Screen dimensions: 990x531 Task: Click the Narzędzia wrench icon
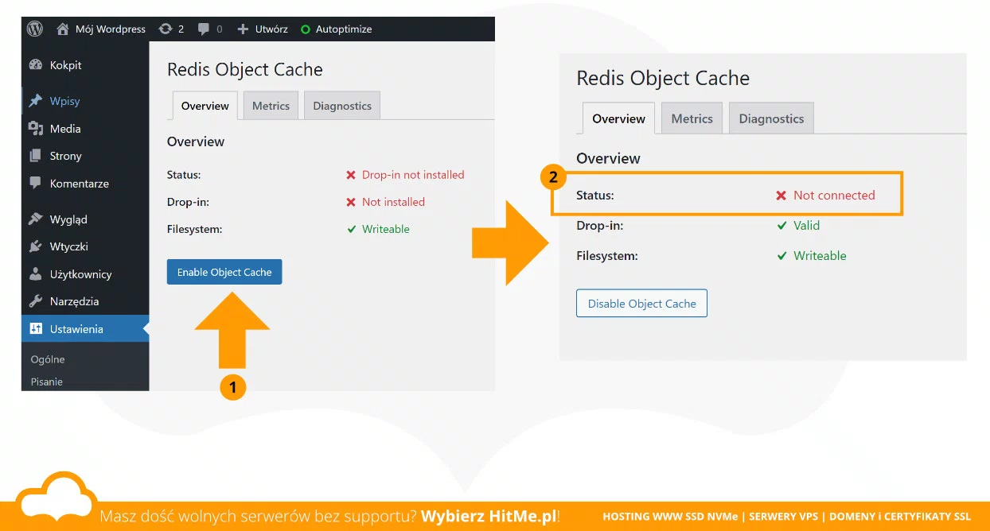(35, 301)
